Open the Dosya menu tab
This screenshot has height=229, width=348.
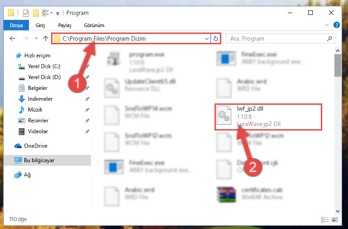tap(16, 25)
